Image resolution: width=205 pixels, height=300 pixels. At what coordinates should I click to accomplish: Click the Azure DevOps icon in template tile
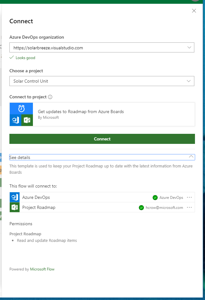15,120
